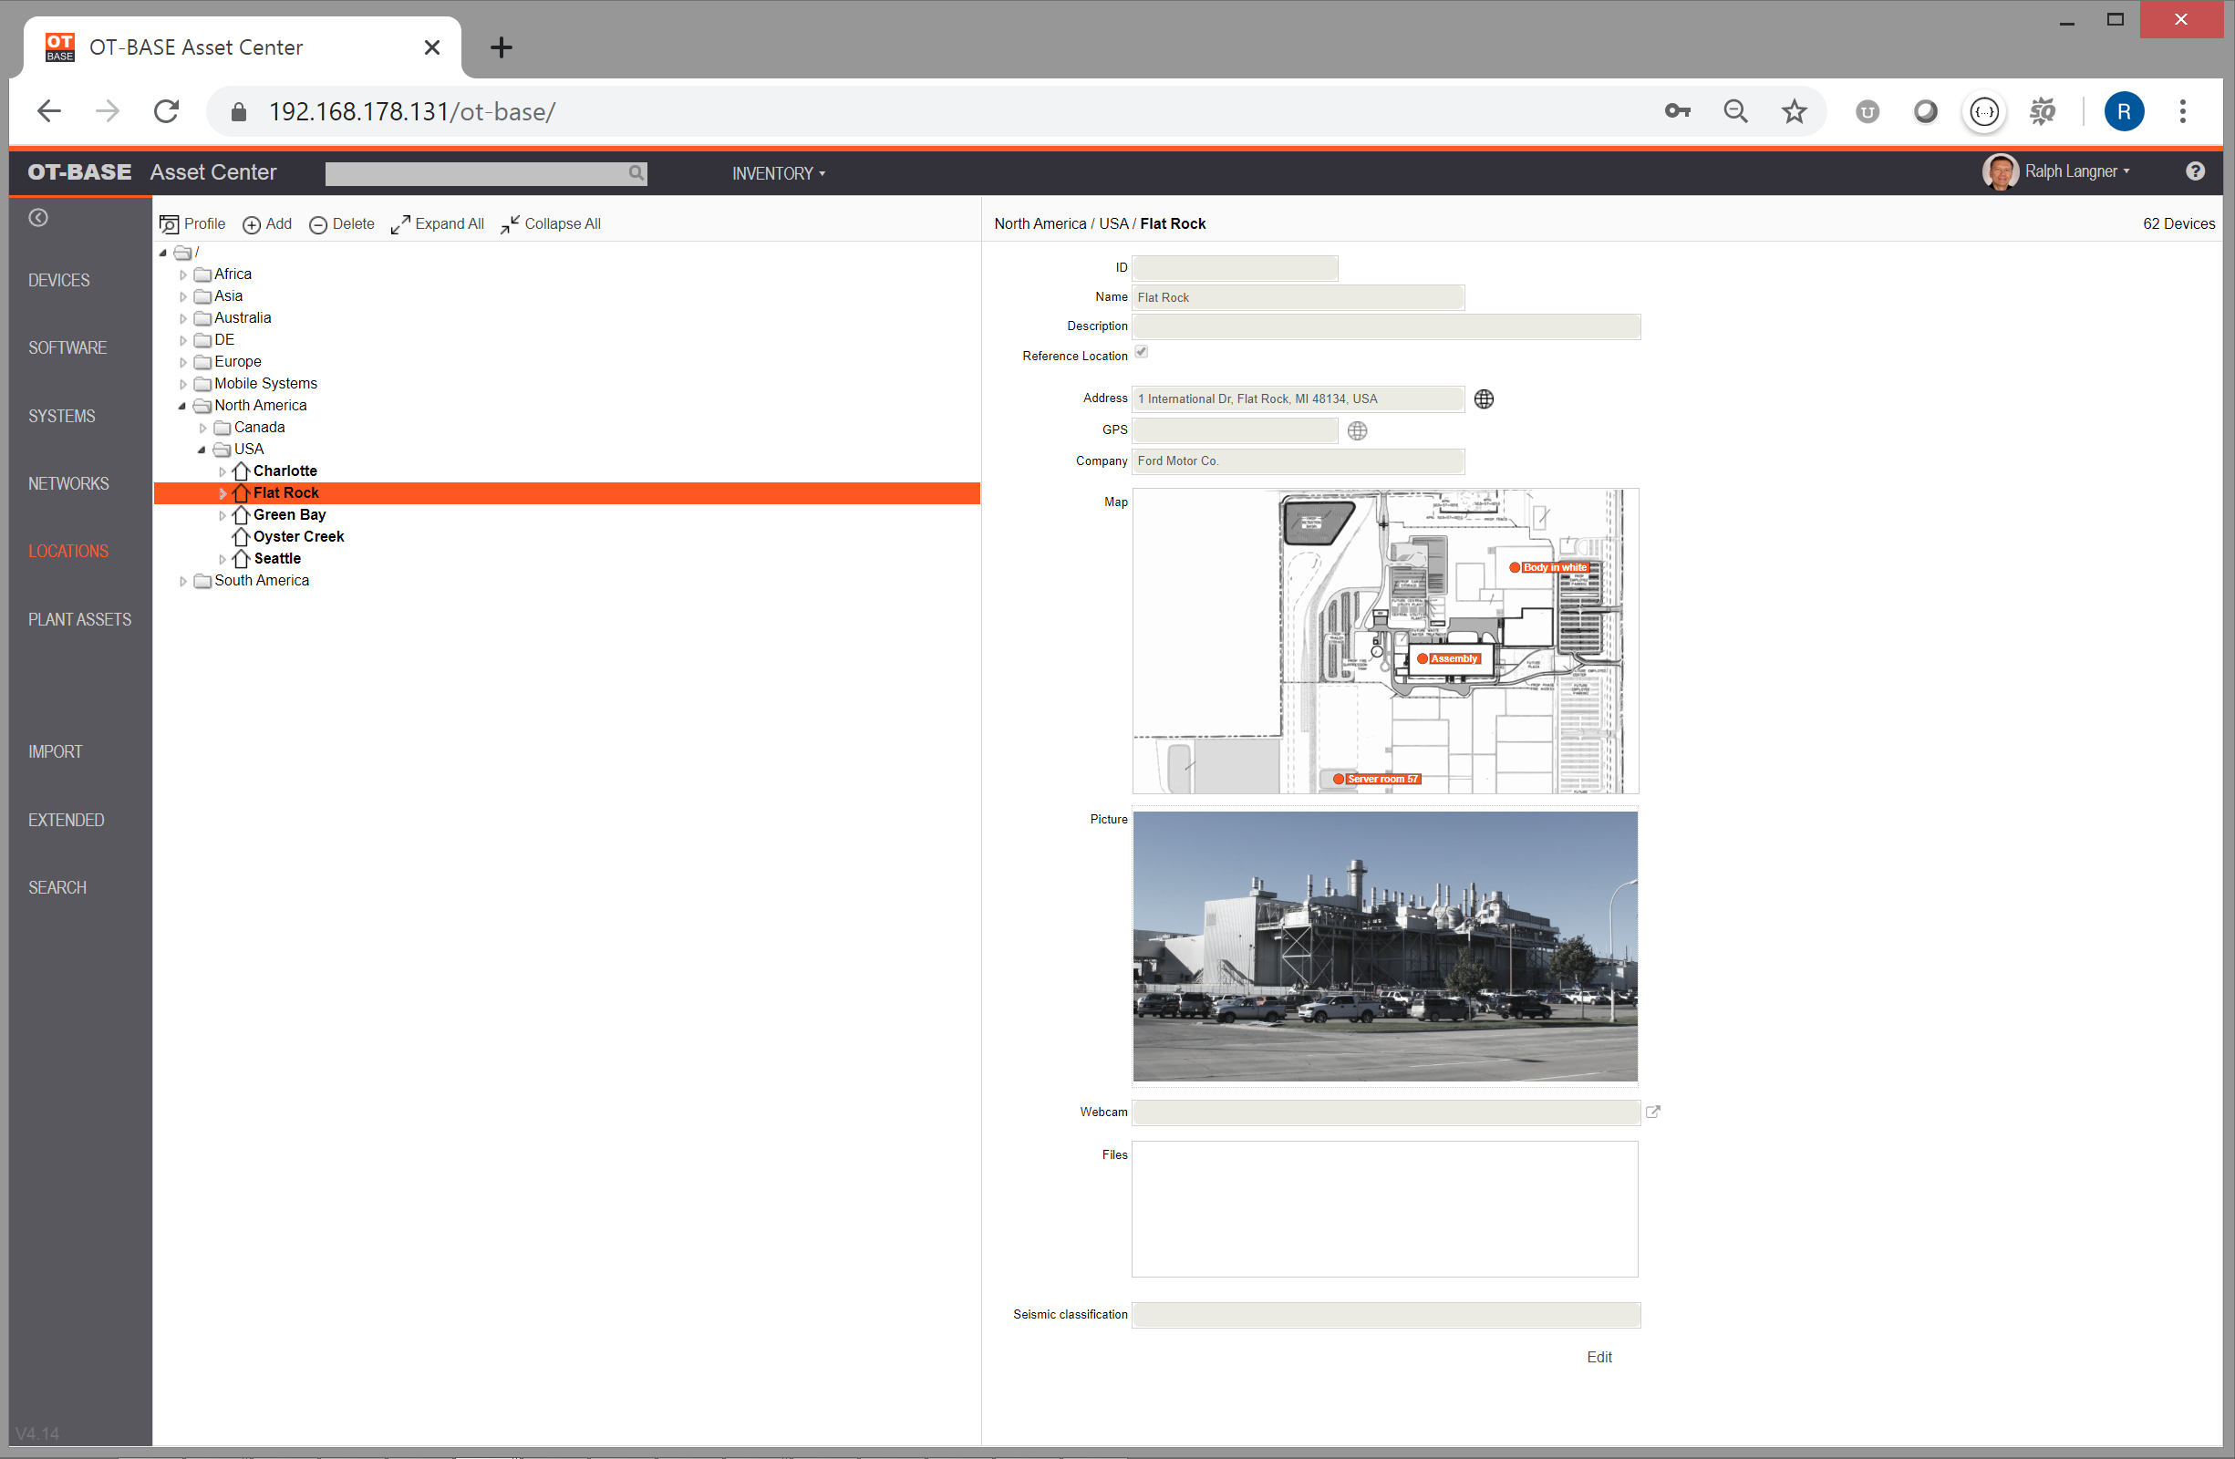Viewport: 2235px width, 1459px height.
Task: Click Expand All arrows icon
Action: click(x=400, y=224)
